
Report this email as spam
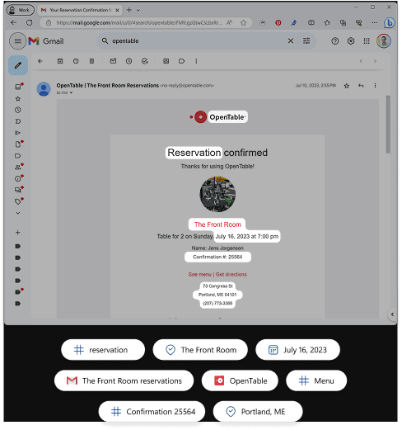click(x=76, y=61)
